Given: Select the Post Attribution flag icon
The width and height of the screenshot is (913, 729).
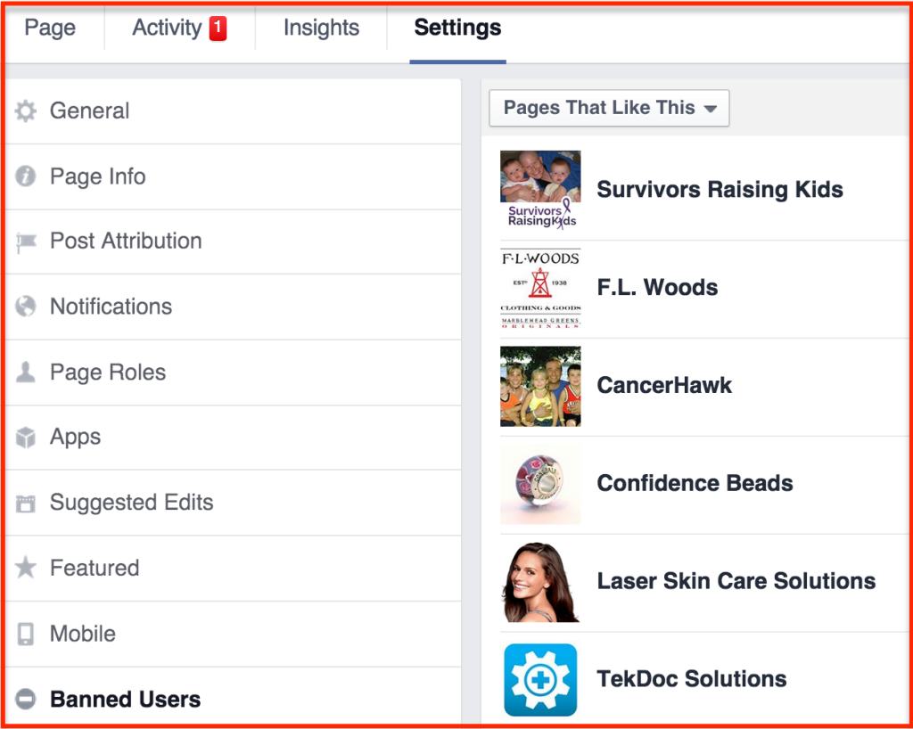Looking at the screenshot, I should pos(26,242).
